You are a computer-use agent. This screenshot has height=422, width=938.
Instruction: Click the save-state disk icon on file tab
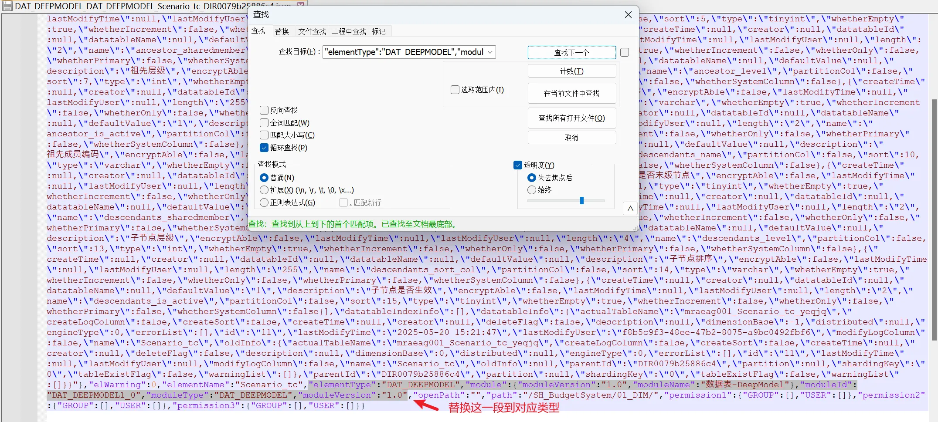pos(7,6)
